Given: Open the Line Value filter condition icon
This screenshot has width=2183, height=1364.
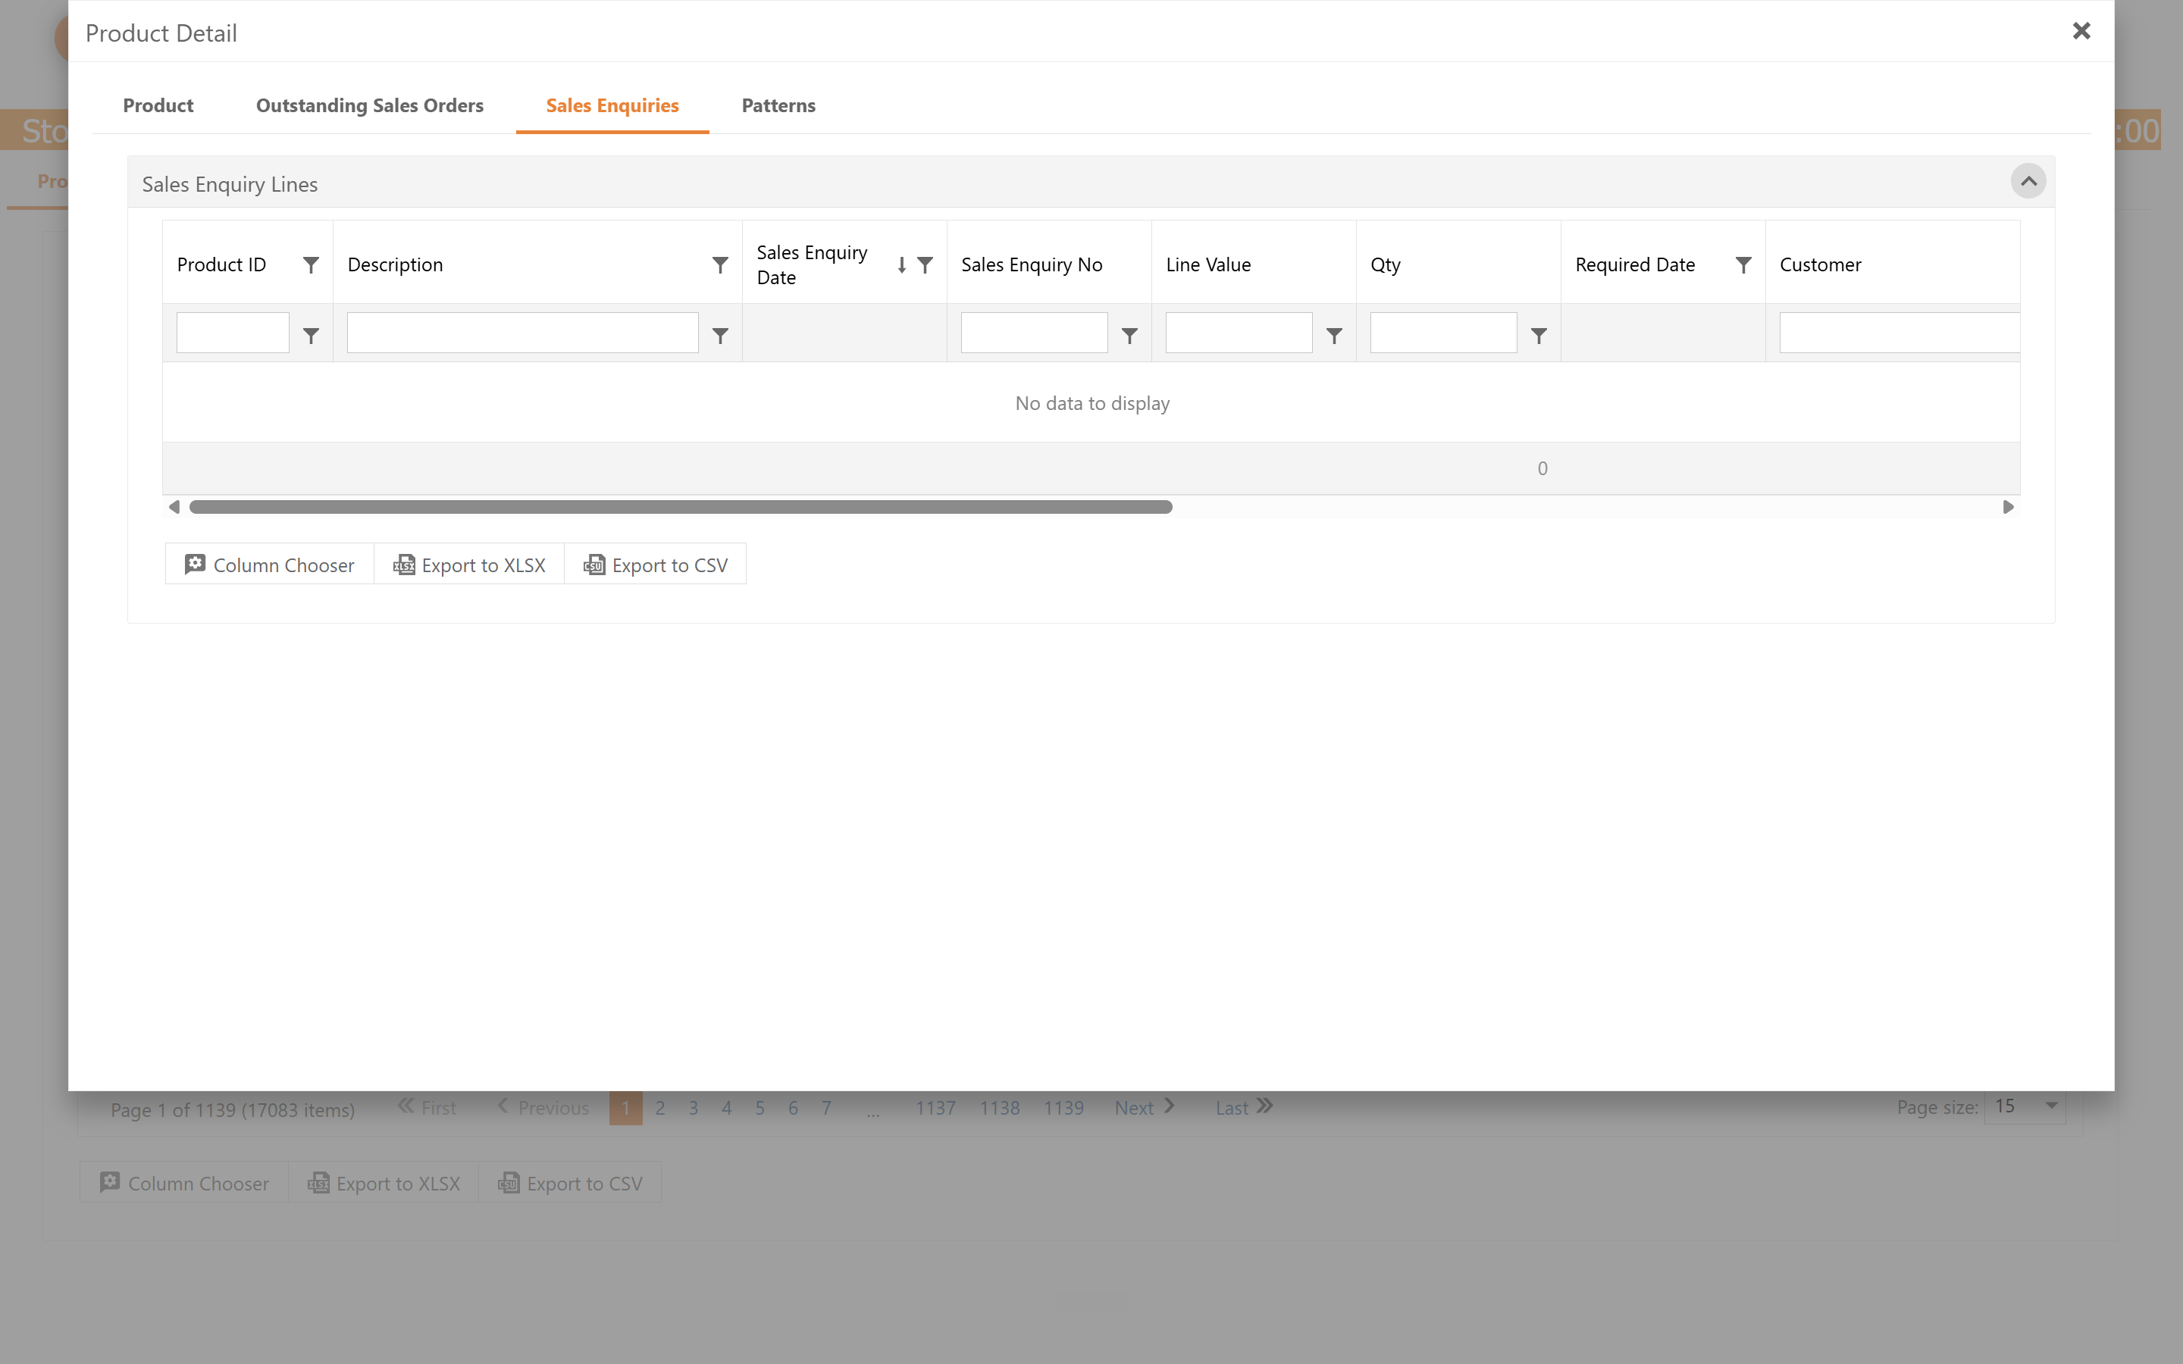Looking at the screenshot, I should [1334, 336].
